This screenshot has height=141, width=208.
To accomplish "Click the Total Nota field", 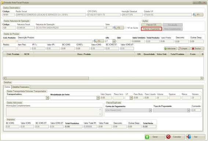I will click(x=149, y=127).
